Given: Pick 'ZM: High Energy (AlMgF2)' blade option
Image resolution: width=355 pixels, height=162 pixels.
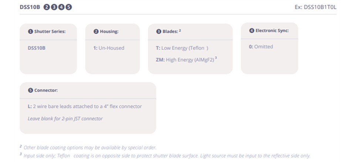Looking at the screenshot, I should [185, 60].
